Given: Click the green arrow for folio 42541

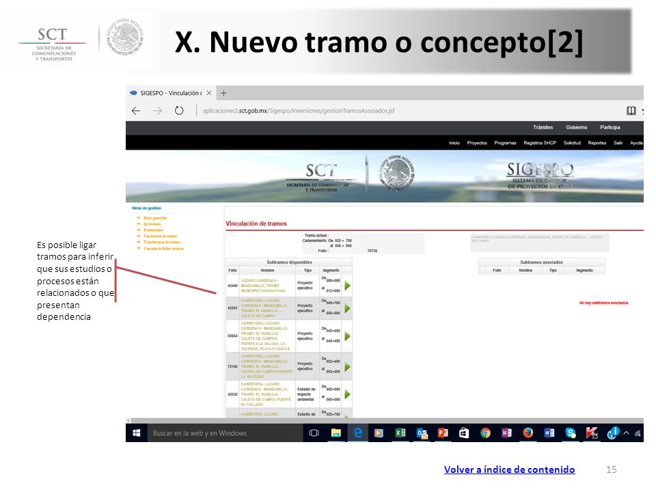Looking at the screenshot, I should click(347, 308).
